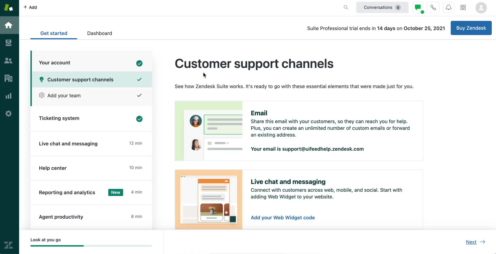Click the Live chat and messaging illustration
496x254 pixels.
208,200
